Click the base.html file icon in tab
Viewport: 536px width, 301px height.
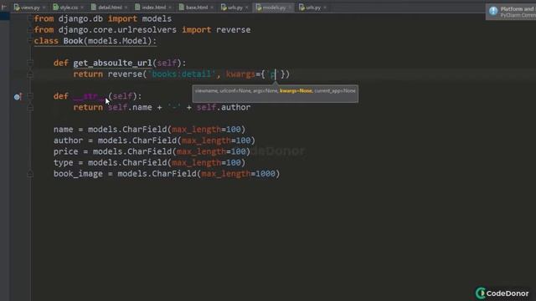[182, 8]
